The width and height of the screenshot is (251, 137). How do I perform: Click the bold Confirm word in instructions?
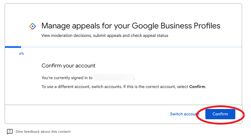(x=197, y=87)
